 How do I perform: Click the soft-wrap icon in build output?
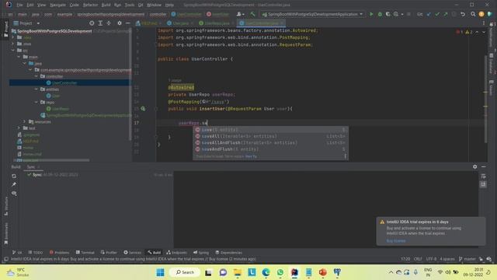point(483,177)
